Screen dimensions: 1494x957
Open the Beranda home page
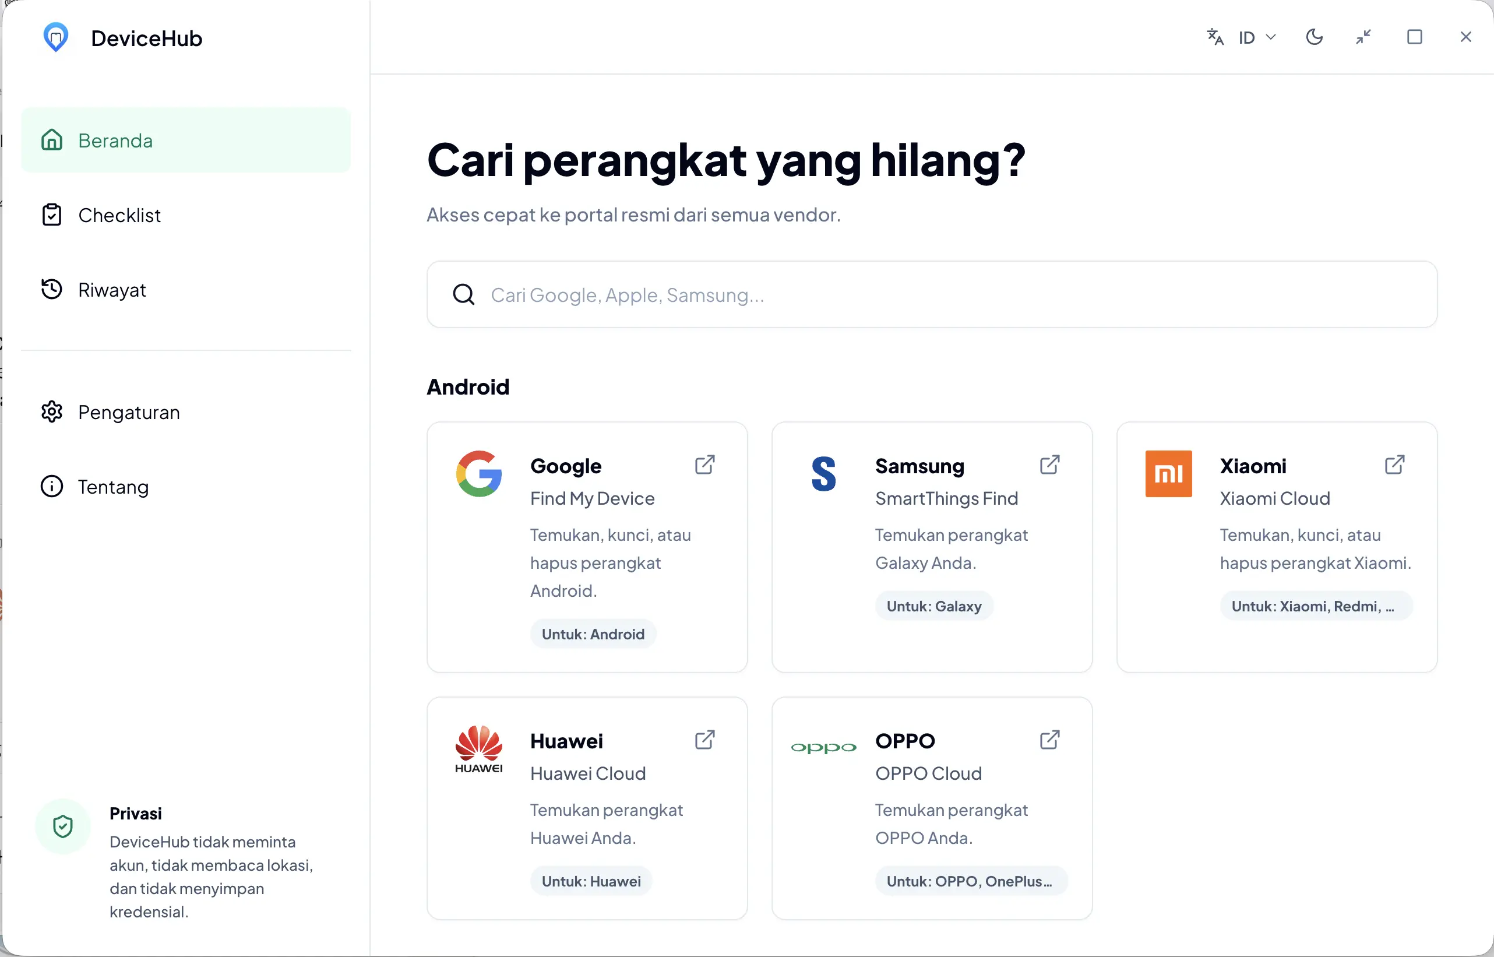coord(186,140)
